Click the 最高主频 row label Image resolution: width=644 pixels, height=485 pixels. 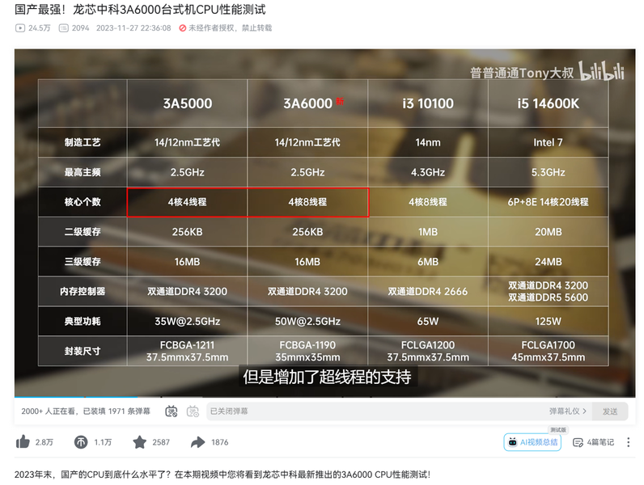[83, 172]
